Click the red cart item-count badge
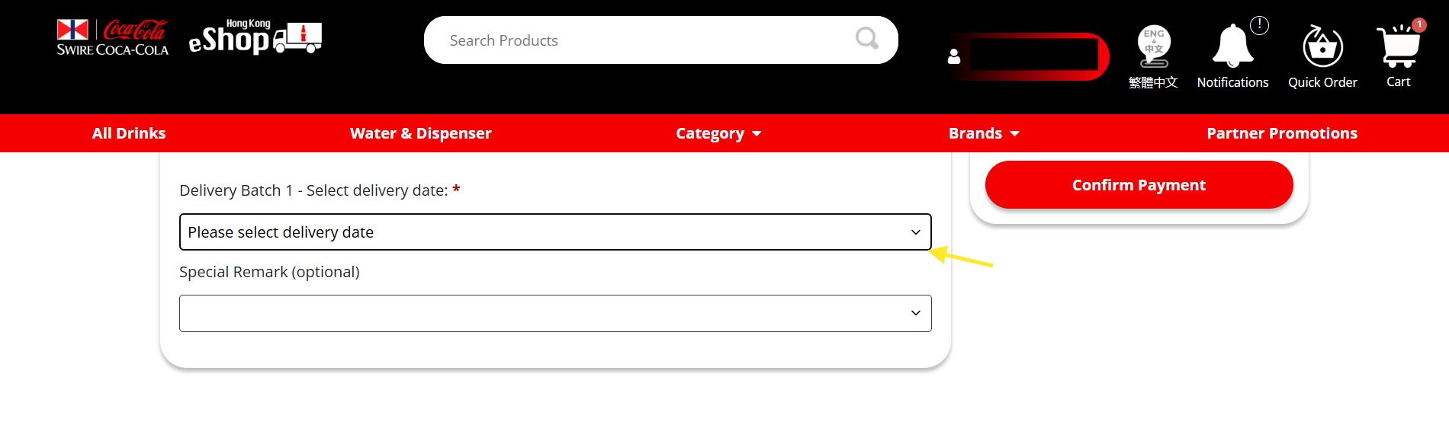 point(1419,25)
